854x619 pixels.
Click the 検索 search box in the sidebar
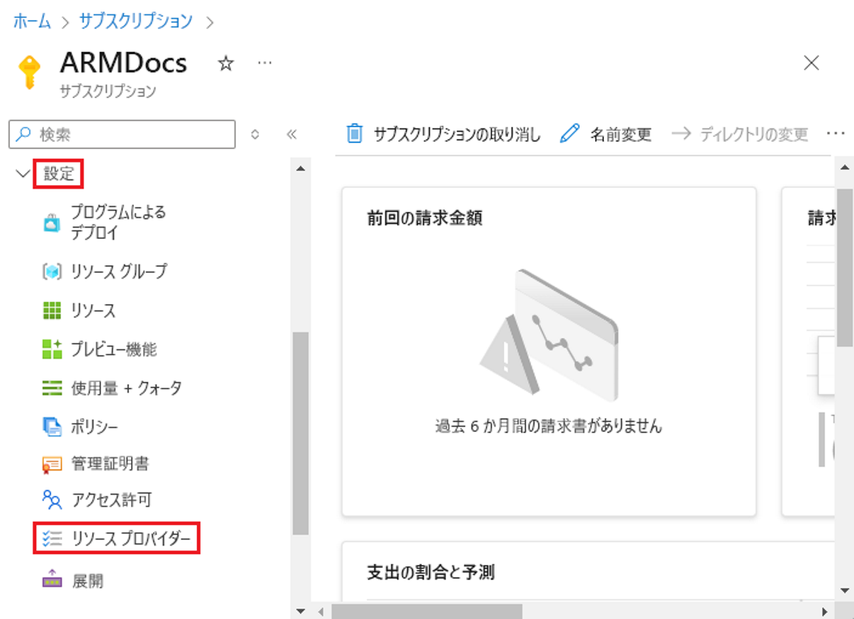[x=122, y=134]
